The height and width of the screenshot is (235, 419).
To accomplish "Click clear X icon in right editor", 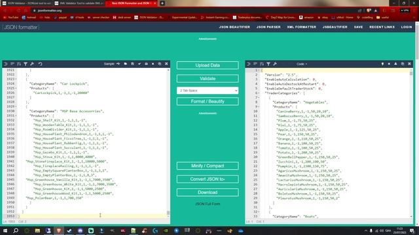I will pos(389,64).
